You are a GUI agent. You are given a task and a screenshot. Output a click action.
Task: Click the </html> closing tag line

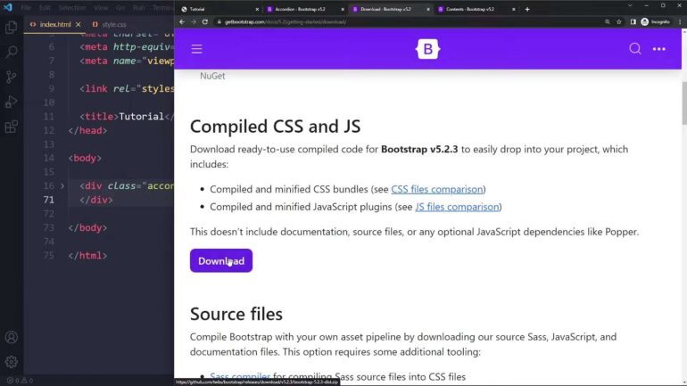[87, 256]
